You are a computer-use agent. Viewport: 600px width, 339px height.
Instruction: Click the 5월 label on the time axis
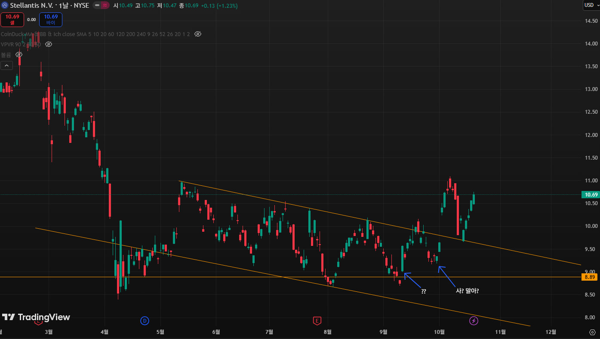[x=160, y=332]
